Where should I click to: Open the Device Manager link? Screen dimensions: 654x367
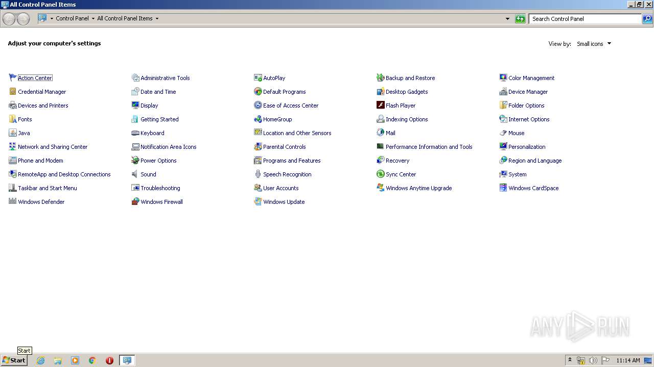click(528, 92)
